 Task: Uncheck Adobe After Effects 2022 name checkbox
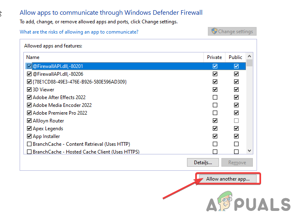click(29, 97)
